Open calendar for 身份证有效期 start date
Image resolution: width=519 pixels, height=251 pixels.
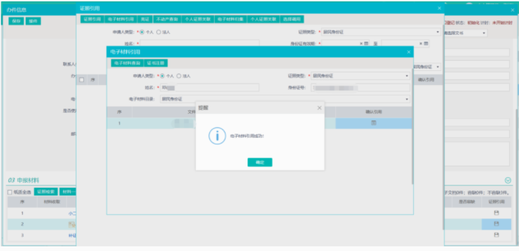click(x=366, y=44)
